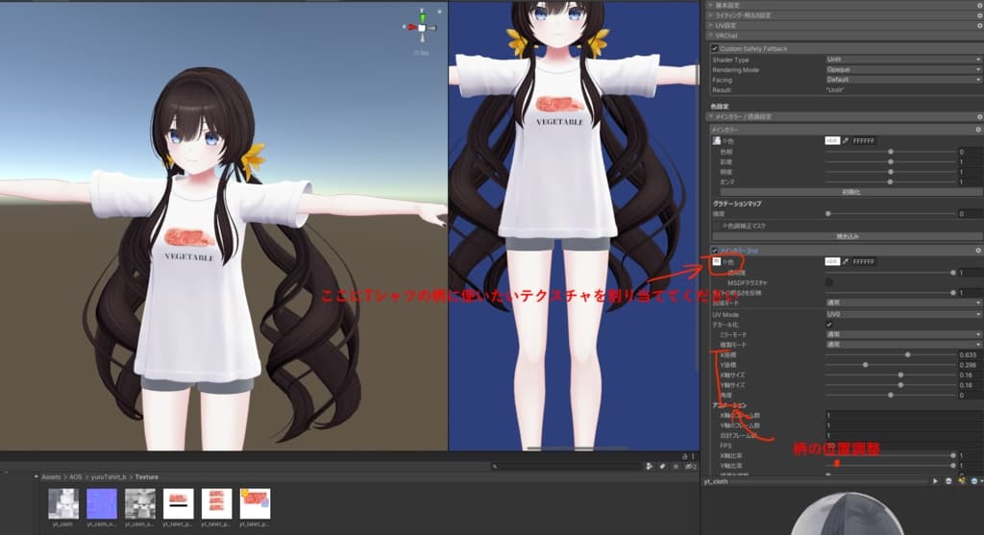Open the Shader Type dropdown
984x535 pixels.
pos(902,60)
